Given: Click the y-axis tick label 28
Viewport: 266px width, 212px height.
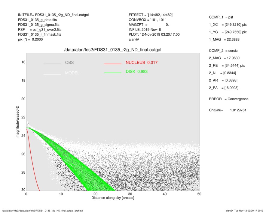Looking at the screenshot, I should [x=23, y=172].
